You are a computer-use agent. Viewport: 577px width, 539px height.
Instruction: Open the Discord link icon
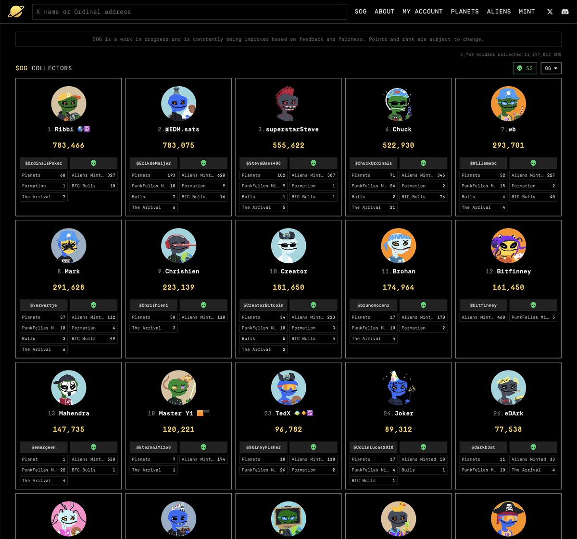(565, 12)
